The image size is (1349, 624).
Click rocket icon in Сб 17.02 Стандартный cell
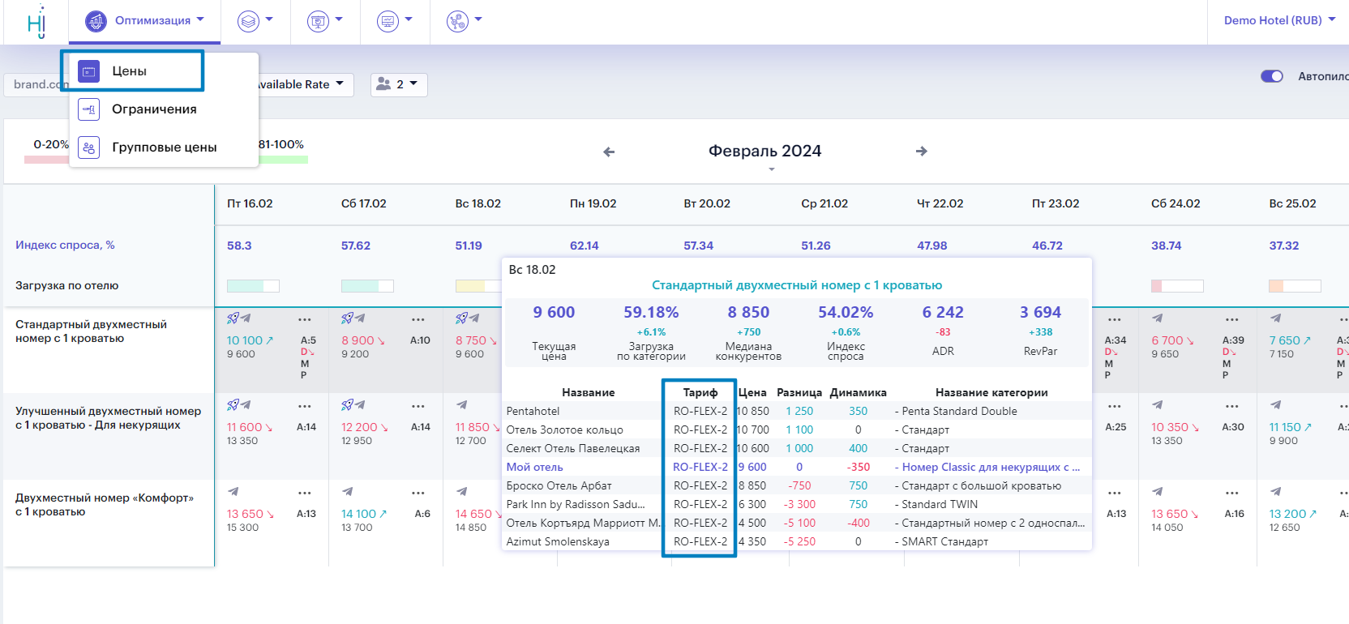pos(347,318)
